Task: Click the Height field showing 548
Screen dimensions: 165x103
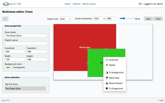Action: 37,60
